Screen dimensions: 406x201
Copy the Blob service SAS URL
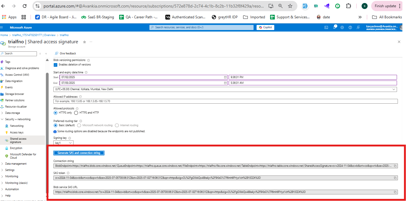(x=395, y=192)
